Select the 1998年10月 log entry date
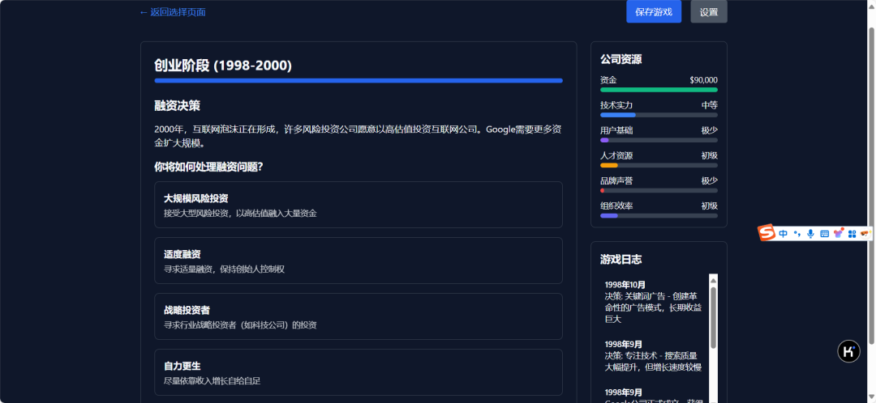Viewport: 876px width, 403px height. click(x=625, y=285)
